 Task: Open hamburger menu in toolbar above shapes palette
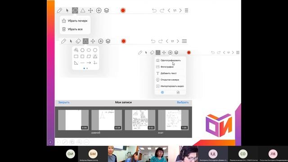tap(184, 41)
